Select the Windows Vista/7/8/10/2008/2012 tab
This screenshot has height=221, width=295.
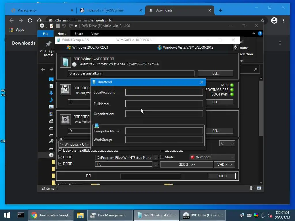click(185, 47)
